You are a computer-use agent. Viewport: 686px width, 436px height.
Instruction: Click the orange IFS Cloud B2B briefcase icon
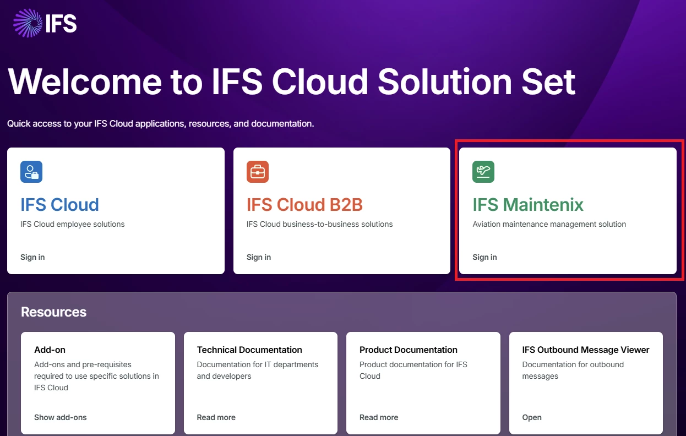(258, 172)
